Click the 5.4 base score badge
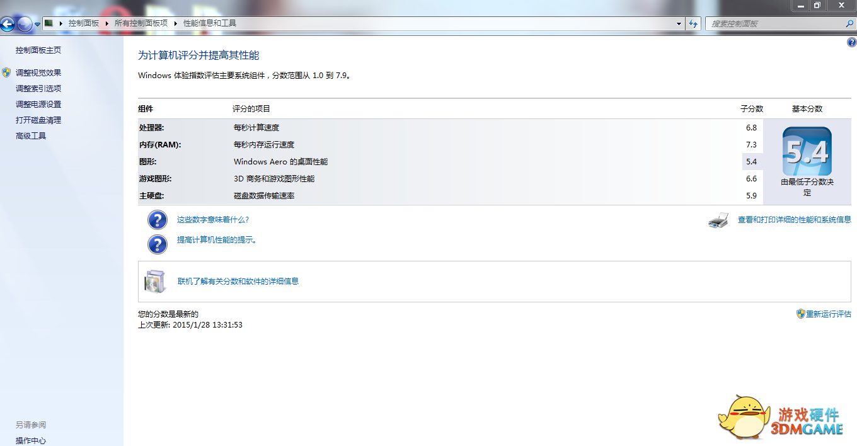 coord(807,151)
